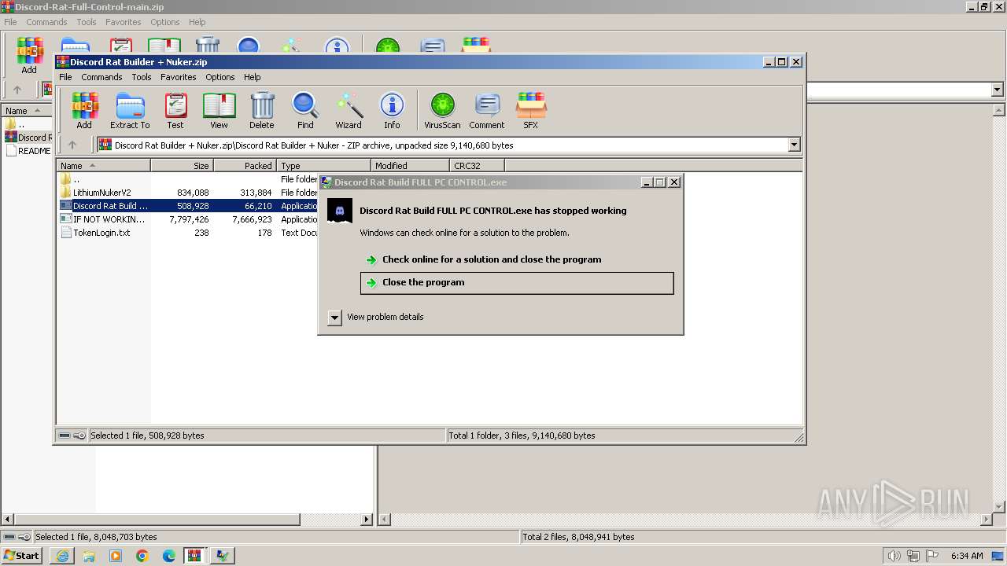Go up one level in background window
Image resolution: width=1007 pixels, height=566 pixels.
[17, 90]
